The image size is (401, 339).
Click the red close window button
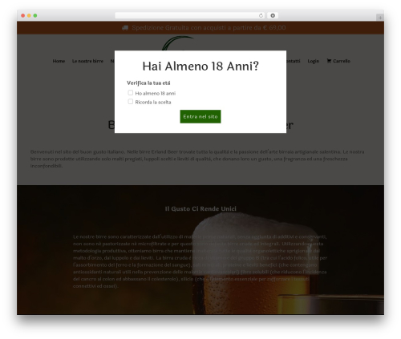[23, 15]
